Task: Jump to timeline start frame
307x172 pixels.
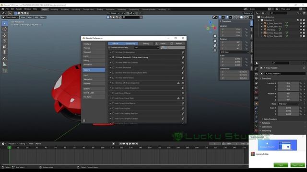Action: point(120,144)
